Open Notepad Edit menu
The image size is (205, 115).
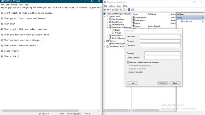7,4
